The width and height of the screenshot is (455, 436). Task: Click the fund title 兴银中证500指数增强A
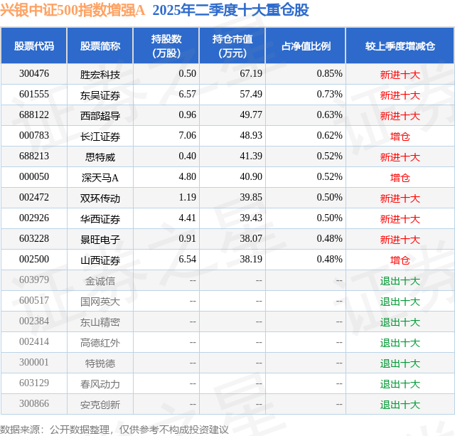pos(73,10)
